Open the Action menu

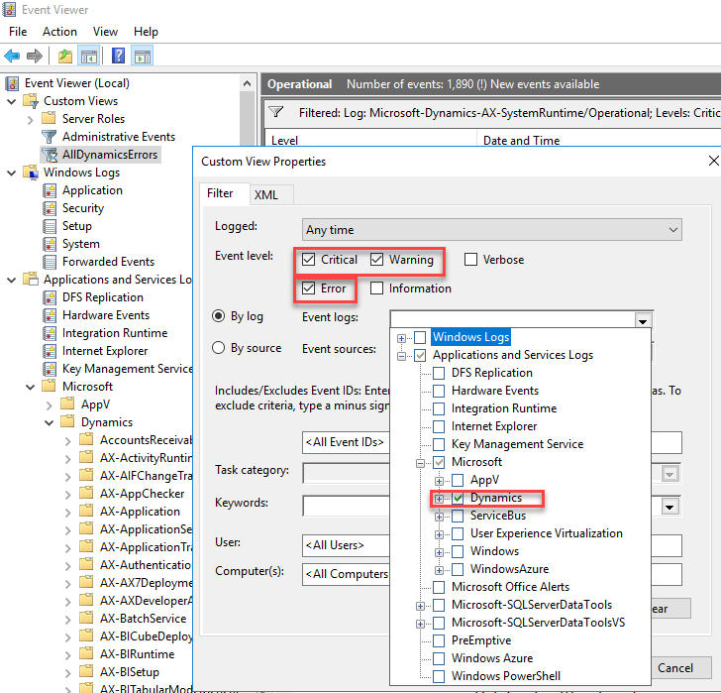[59, 32]
